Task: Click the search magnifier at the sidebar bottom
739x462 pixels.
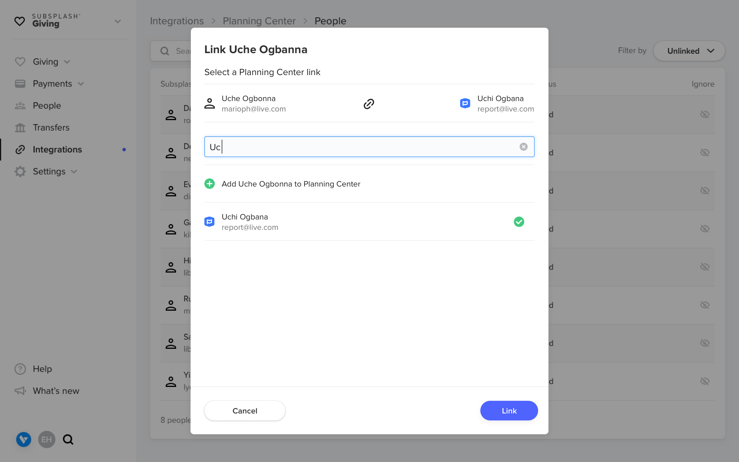Action: (68, 439)
